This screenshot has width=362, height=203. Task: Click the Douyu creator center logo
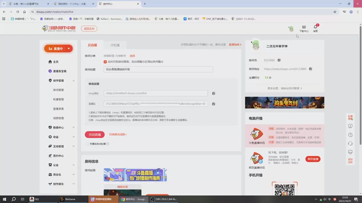59,28
